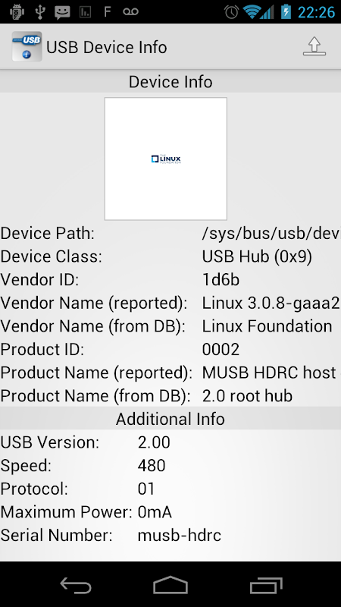This screenshot has height=607, width=341.
Task: Tap the Wi-Fi signal status icon
Action: (252, 12)
